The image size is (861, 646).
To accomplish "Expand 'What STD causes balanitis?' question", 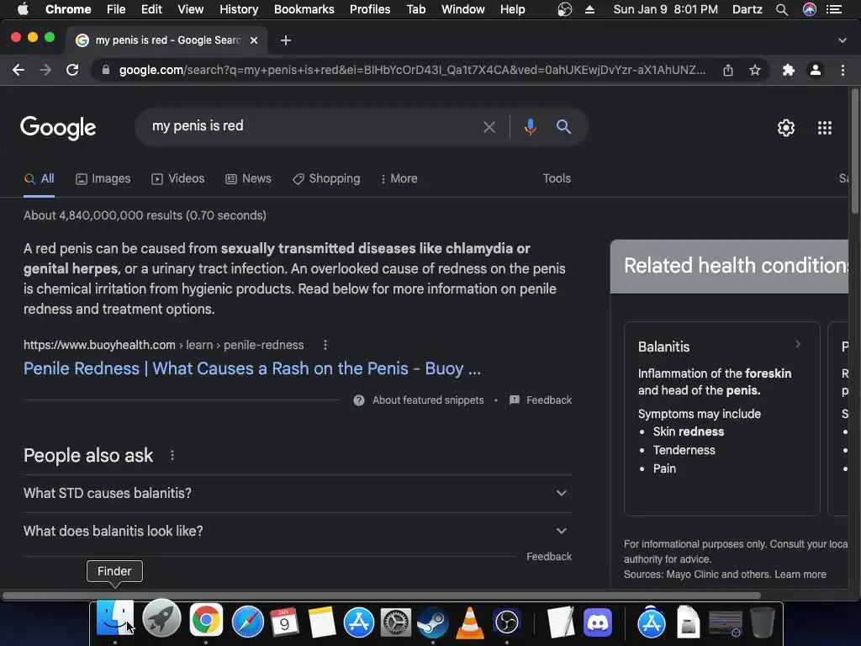I will point(298,493).
